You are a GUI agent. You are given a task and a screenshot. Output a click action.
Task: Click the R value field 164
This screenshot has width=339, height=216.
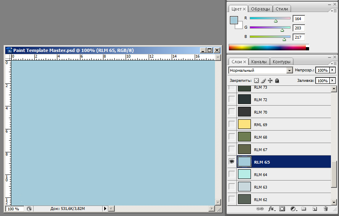[299, 19]
